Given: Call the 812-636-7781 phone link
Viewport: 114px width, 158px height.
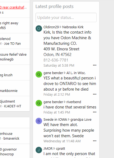Looking at the screenshot, I should pos(56,60).
